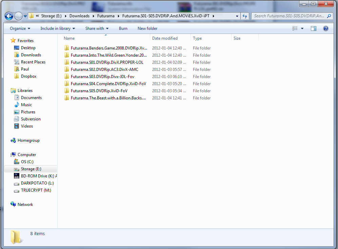Open Recent Places in Favorites
338x249 pixels.
coord(33,62)
